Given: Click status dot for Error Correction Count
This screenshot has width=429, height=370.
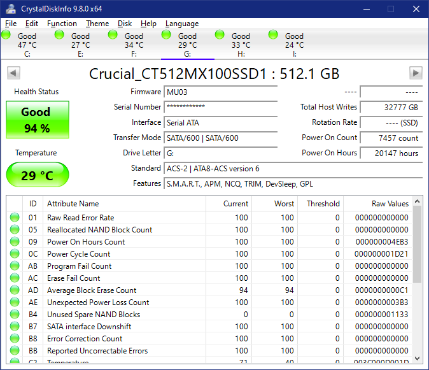Looking at the screenshot, I should [x=15, y=338].
